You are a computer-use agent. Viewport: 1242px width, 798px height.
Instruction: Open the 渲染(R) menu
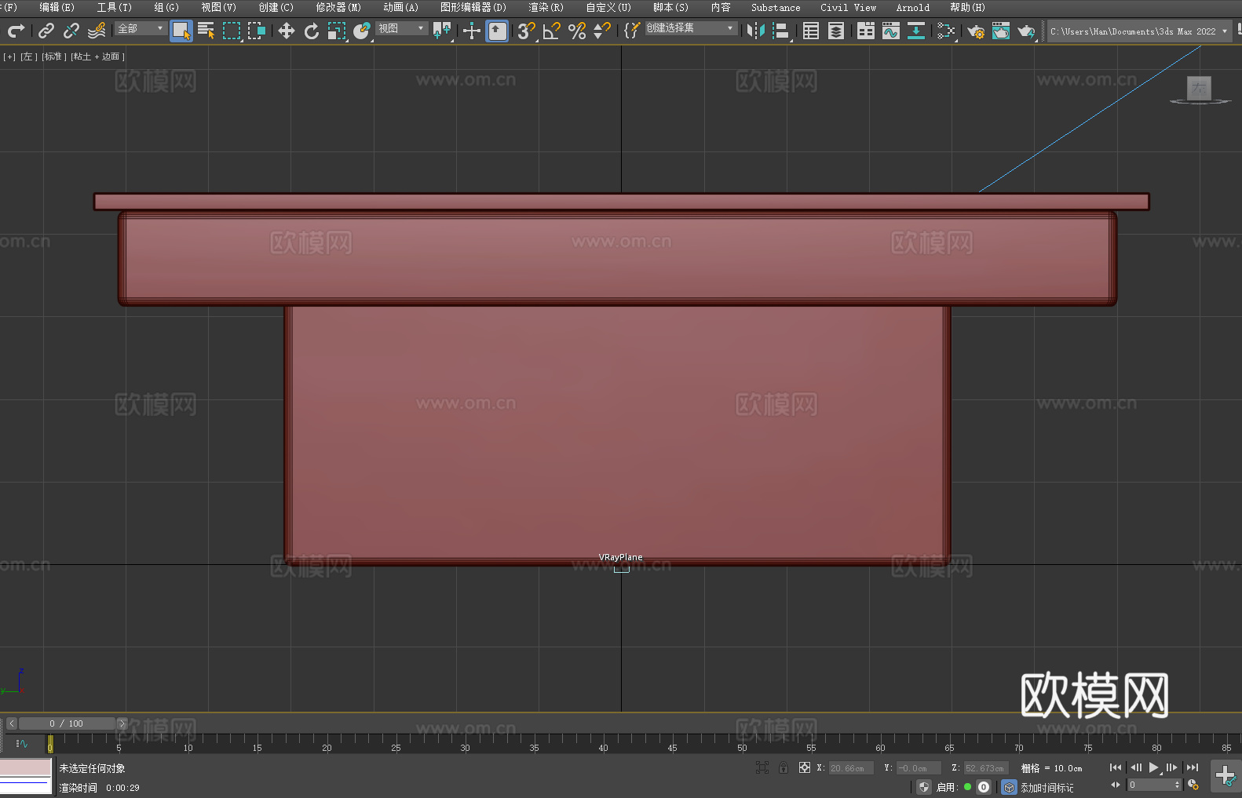click(x=546, y=8)
